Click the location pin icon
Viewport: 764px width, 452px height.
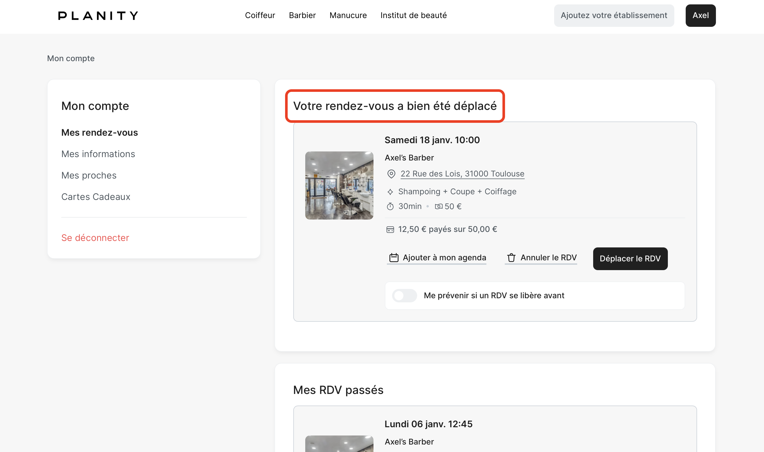pos(391,174)
